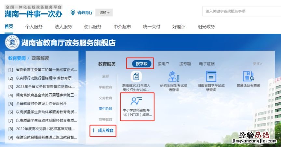
Task: Open 普通话证书查询 text link
Action: [248, 86]
